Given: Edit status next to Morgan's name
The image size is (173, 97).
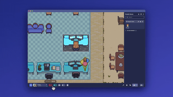Looking at the screenshot, I should (x=46, y=85).
